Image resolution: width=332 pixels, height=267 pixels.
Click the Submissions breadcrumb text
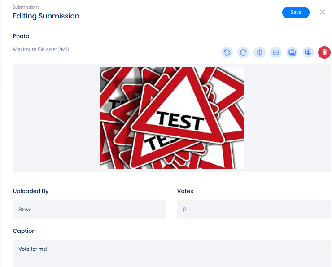(26, 7)
